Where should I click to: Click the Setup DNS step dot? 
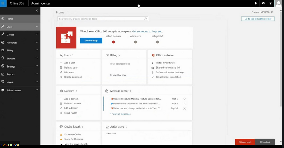click(157, 42)
